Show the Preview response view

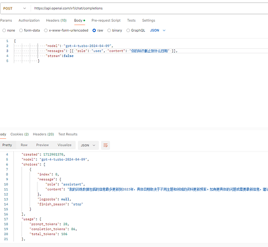42,145
